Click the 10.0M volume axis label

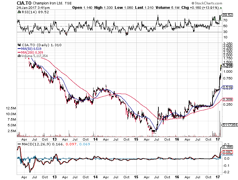point(11,114)
